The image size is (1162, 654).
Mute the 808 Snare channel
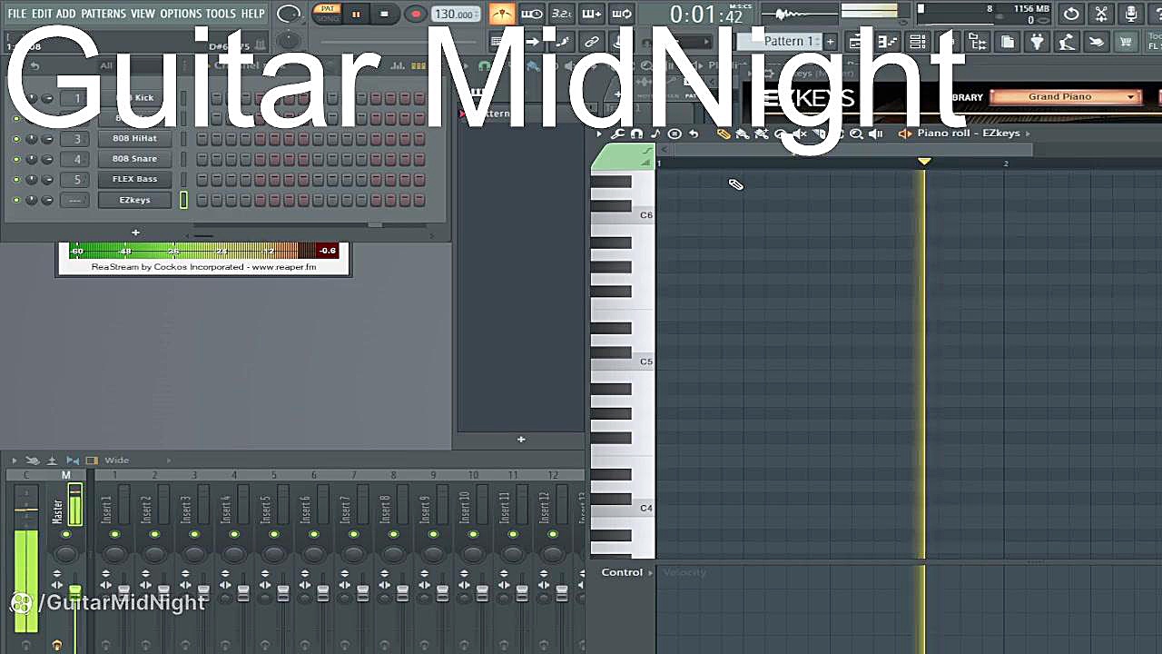tap(15, 159)
